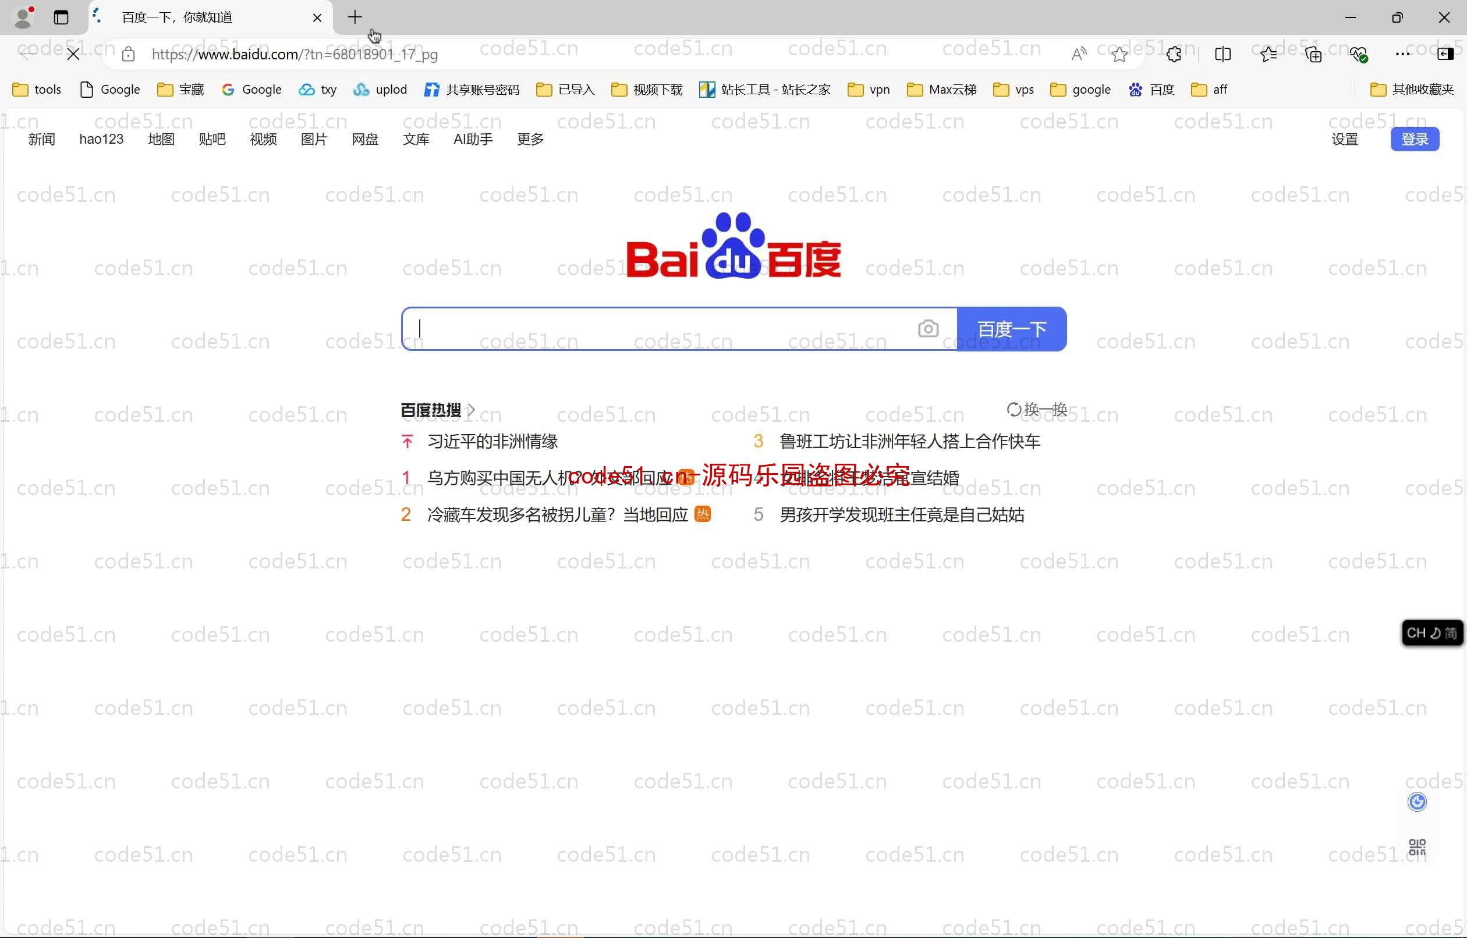Open AI助手 nav link
Image resolution: width=1467 pixels, height=938 pixels.
point(473,140)
